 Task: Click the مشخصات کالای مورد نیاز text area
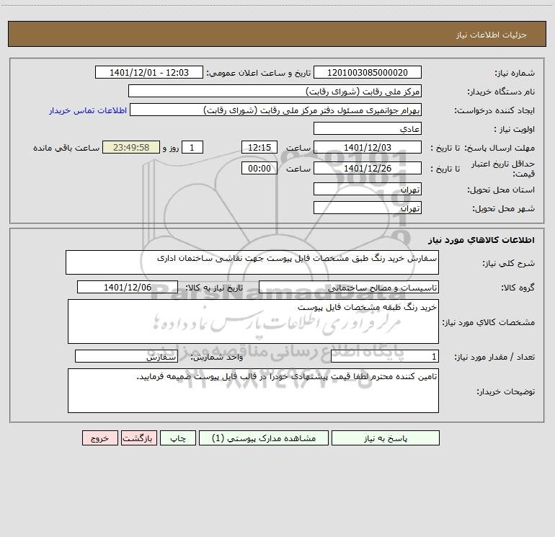point(253,321)
